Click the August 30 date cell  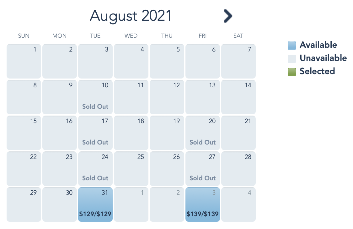click(60, 204)
